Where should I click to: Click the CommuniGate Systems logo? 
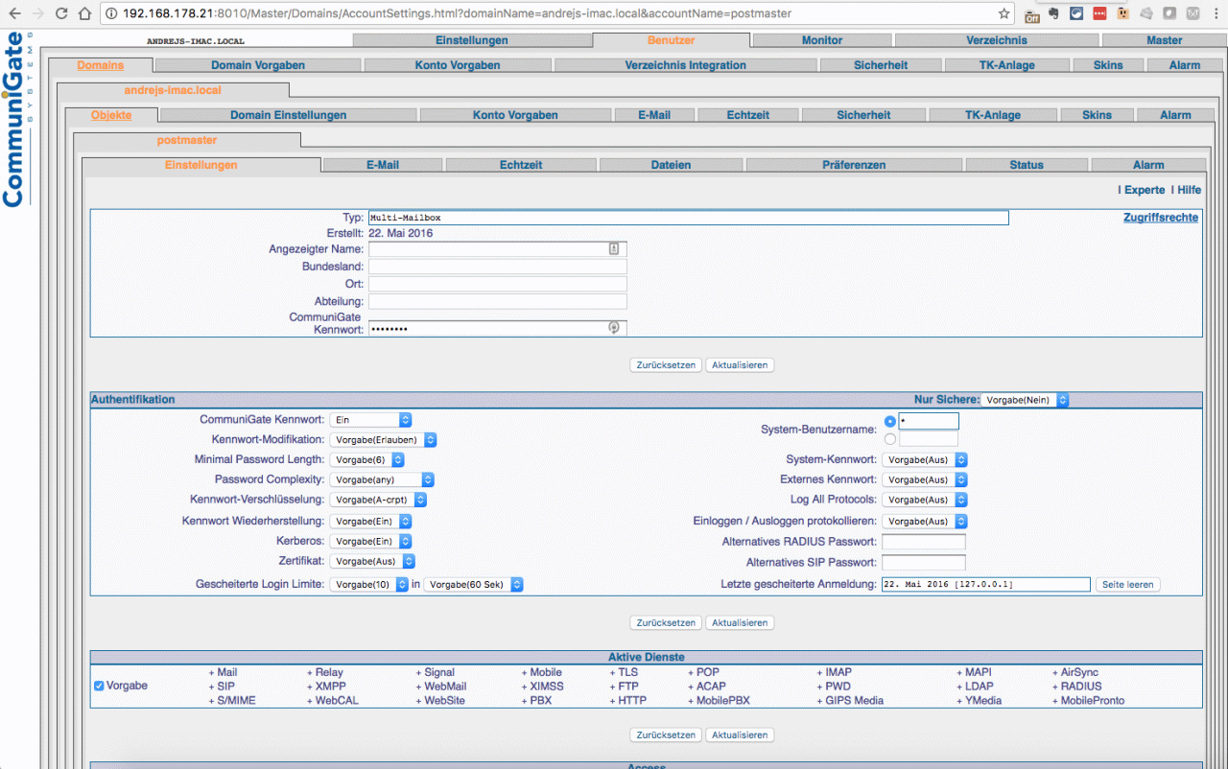pos(18,120)
